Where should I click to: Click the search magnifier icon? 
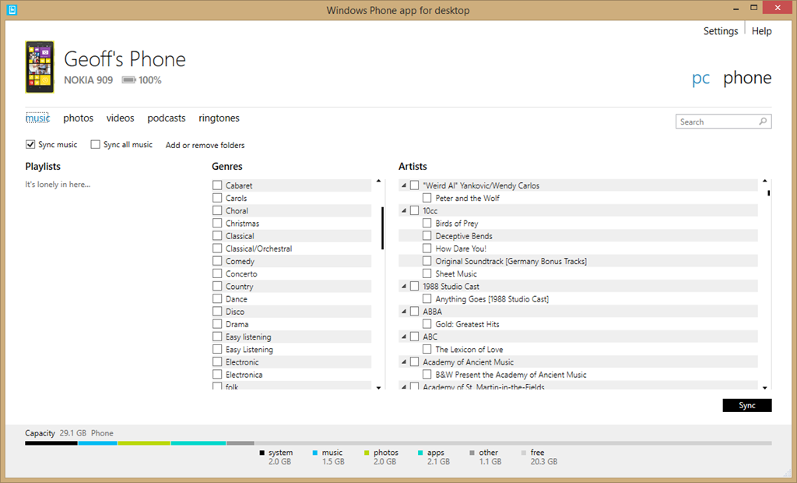[x=763, y=122]
